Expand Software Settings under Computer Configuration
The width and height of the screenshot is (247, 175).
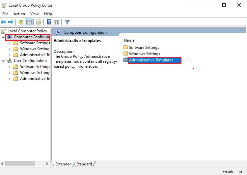pyautogui.click(x=9, y=43)
